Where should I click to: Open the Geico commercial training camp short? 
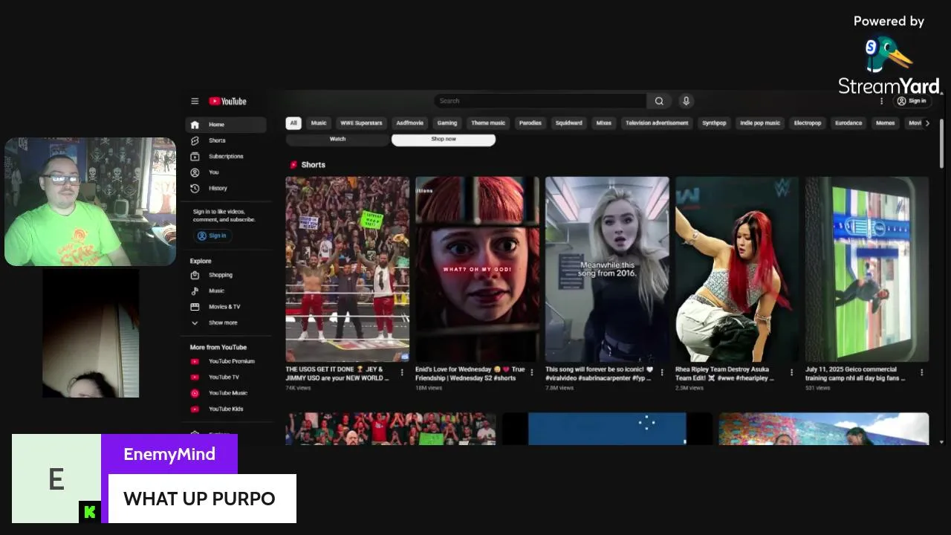point(867,269)
